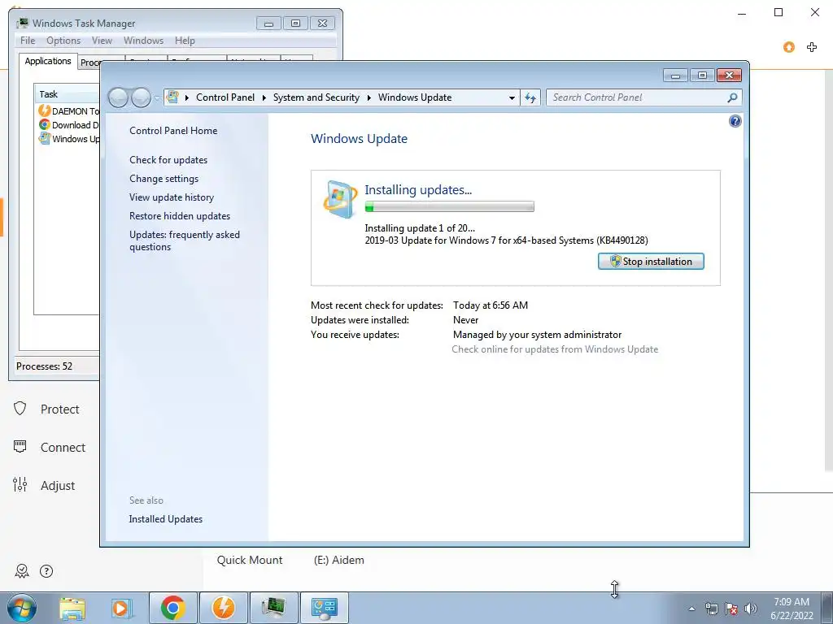Switch to Applications tab in Task Manager
This screenshot has height=624, width=833.
(48, 61)
